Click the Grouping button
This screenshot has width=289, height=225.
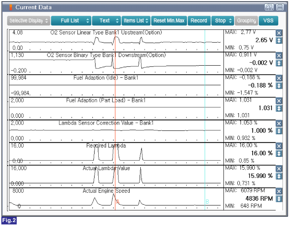click(246, 21)
